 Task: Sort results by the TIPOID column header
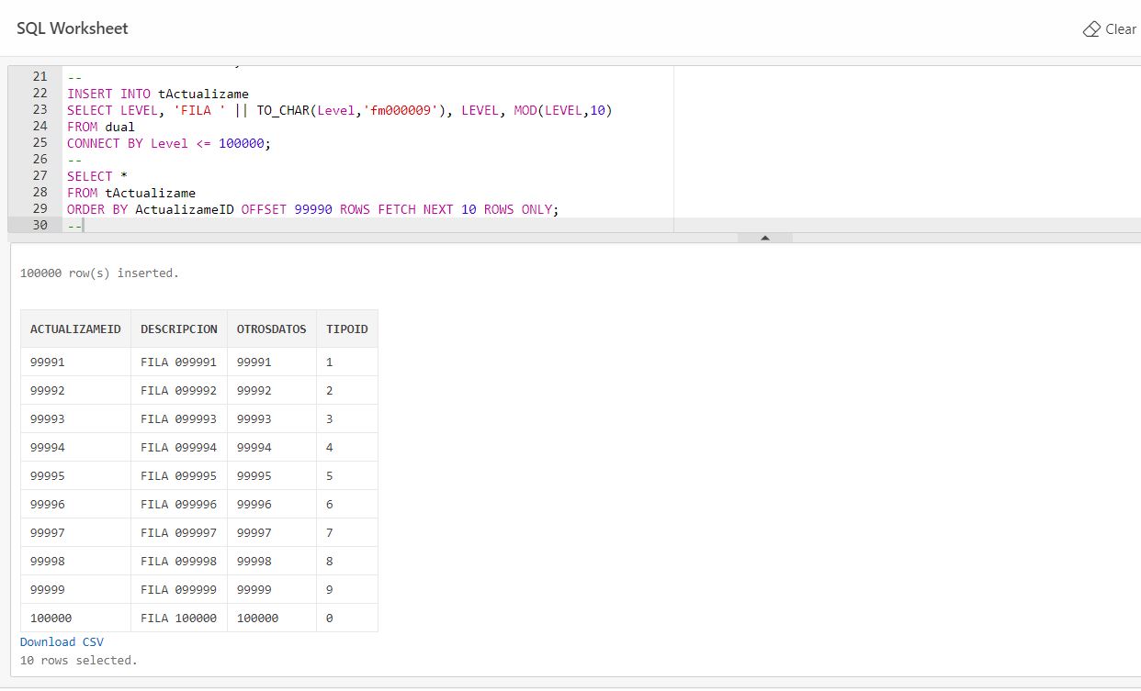pyautogui.click(x=346, y=328)
